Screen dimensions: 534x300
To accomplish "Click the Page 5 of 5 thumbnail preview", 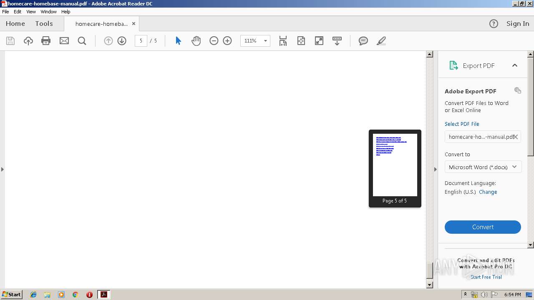I will pos(395,168).
